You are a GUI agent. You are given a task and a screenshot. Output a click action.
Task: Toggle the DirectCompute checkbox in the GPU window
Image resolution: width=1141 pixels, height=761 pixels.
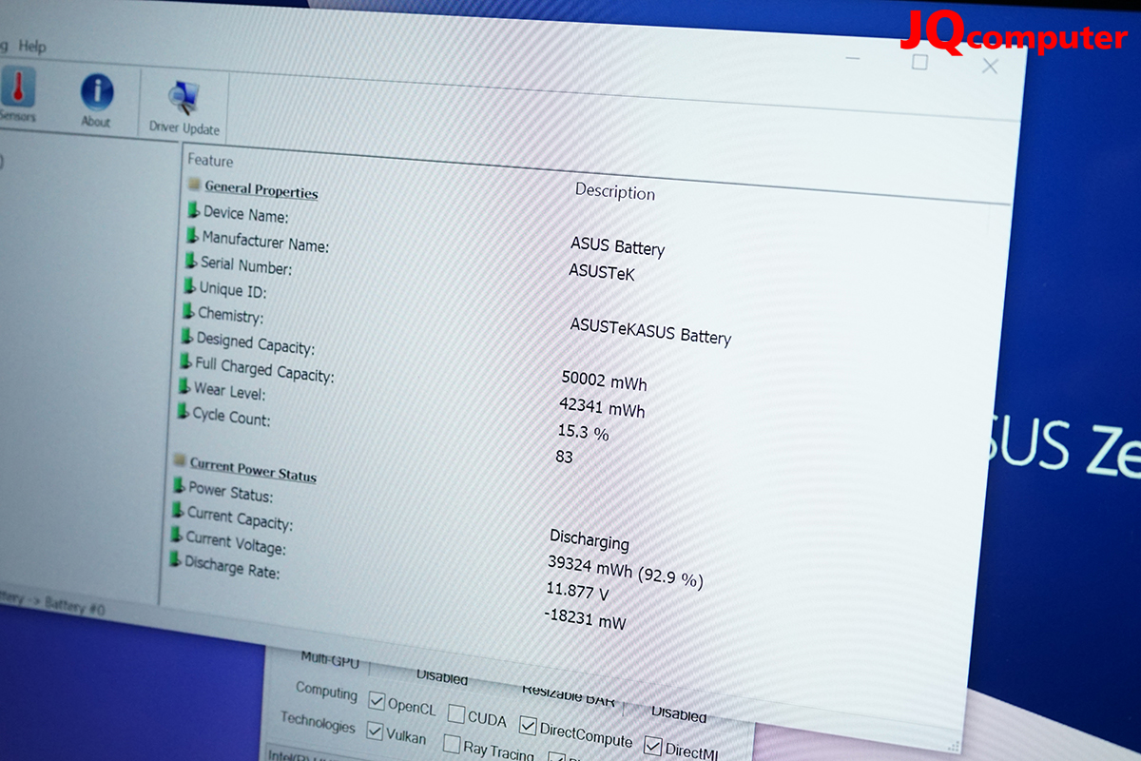528,725
